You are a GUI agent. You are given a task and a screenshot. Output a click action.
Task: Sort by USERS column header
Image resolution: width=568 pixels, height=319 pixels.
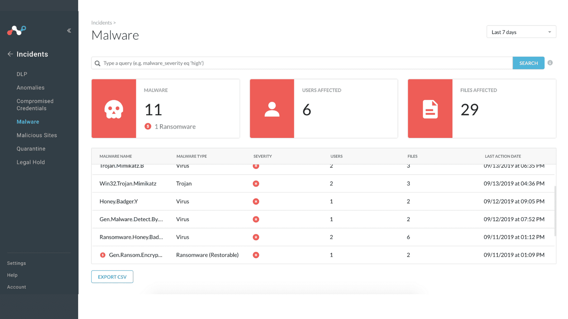[337, 156]
